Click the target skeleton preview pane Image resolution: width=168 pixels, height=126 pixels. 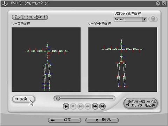pos(122,59)
